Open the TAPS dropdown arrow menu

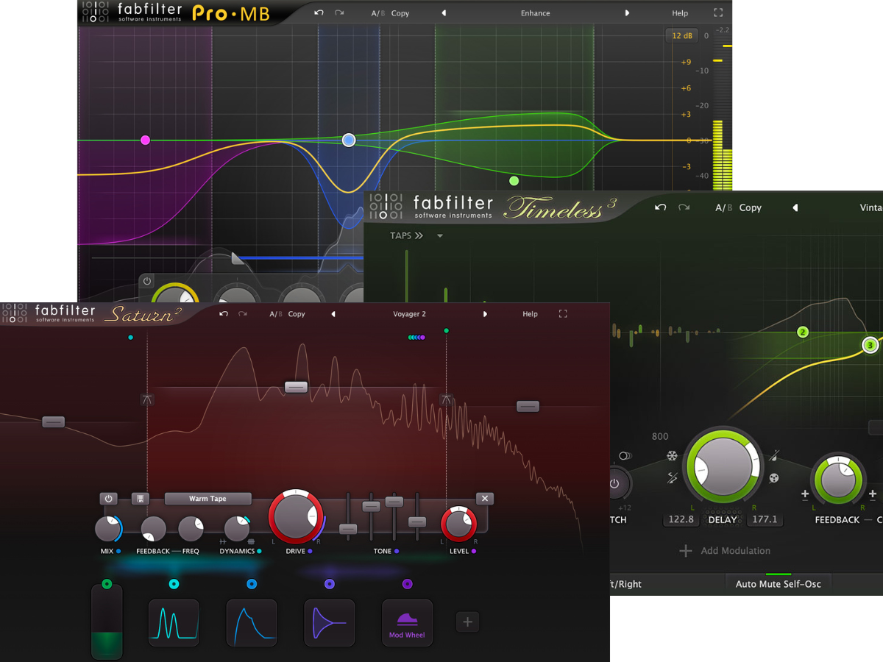tap(439, 236)
